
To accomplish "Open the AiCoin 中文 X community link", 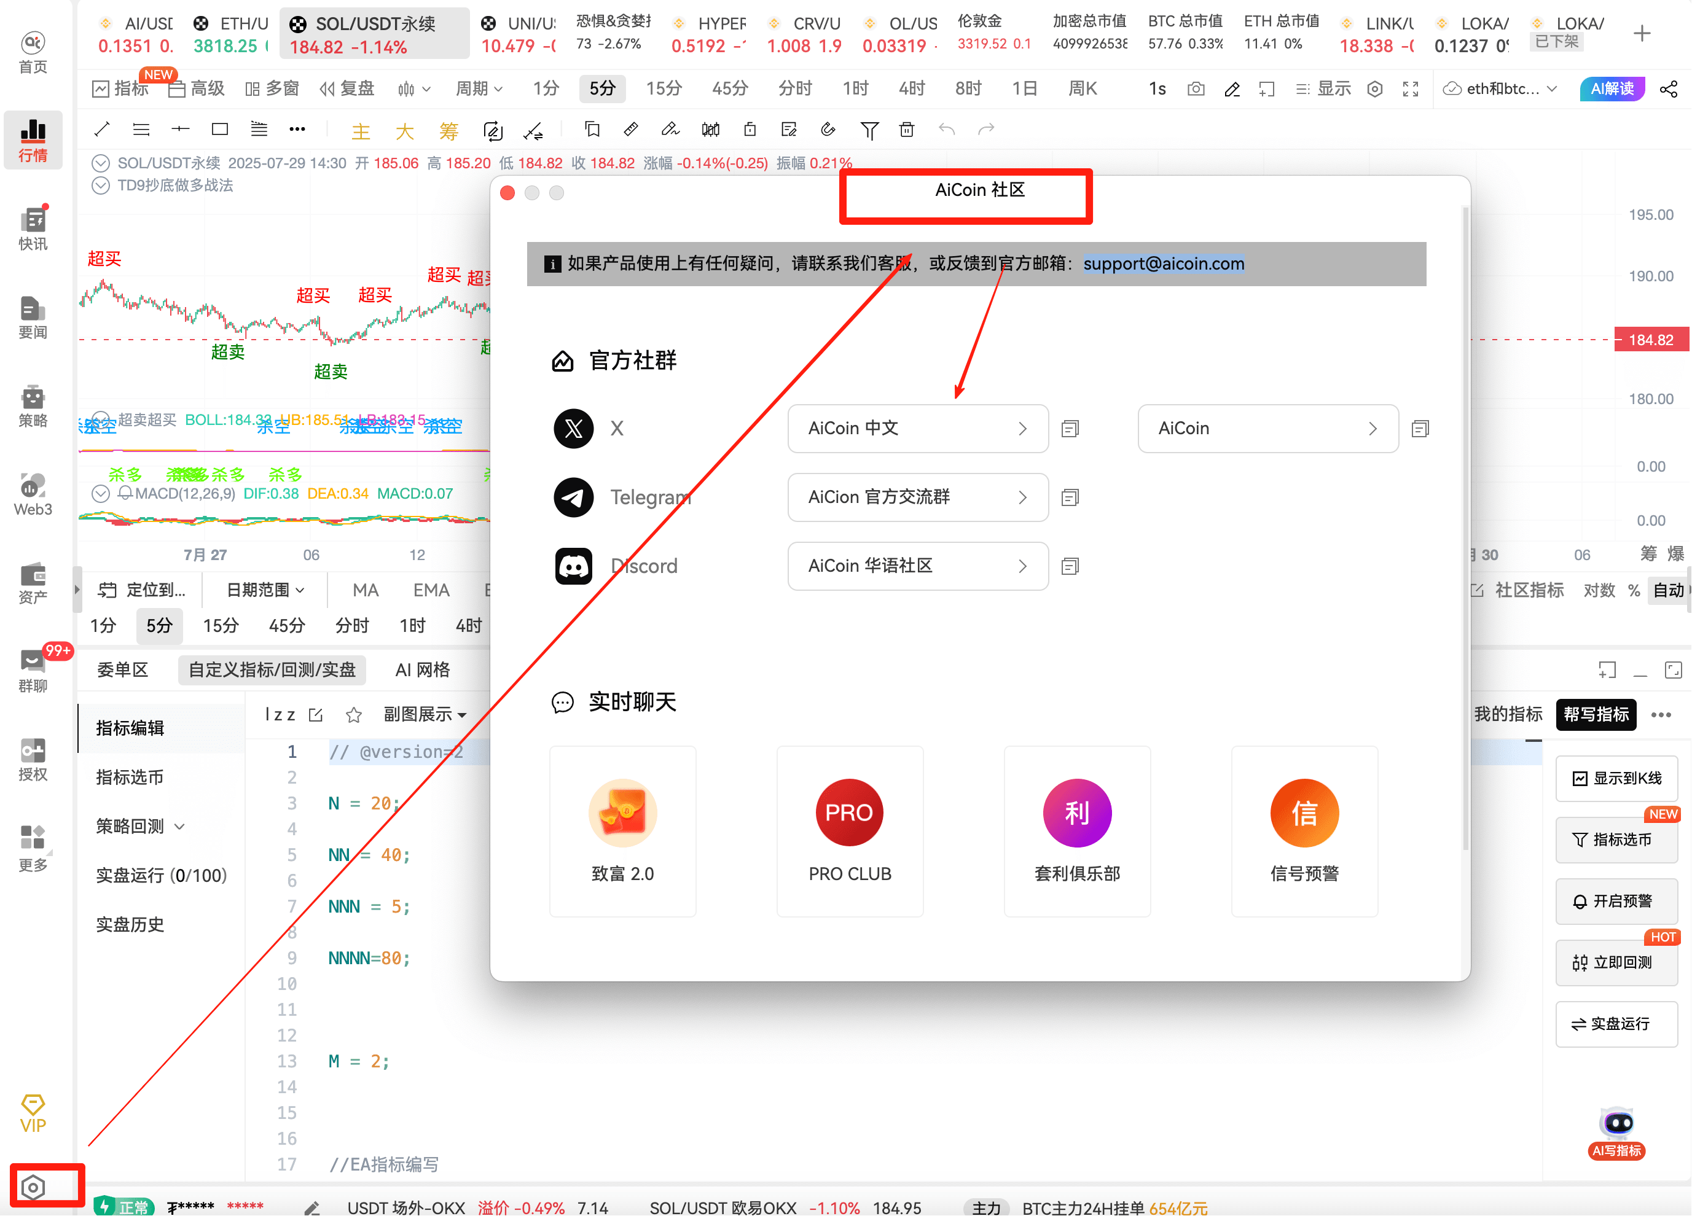I will point(918,429).
